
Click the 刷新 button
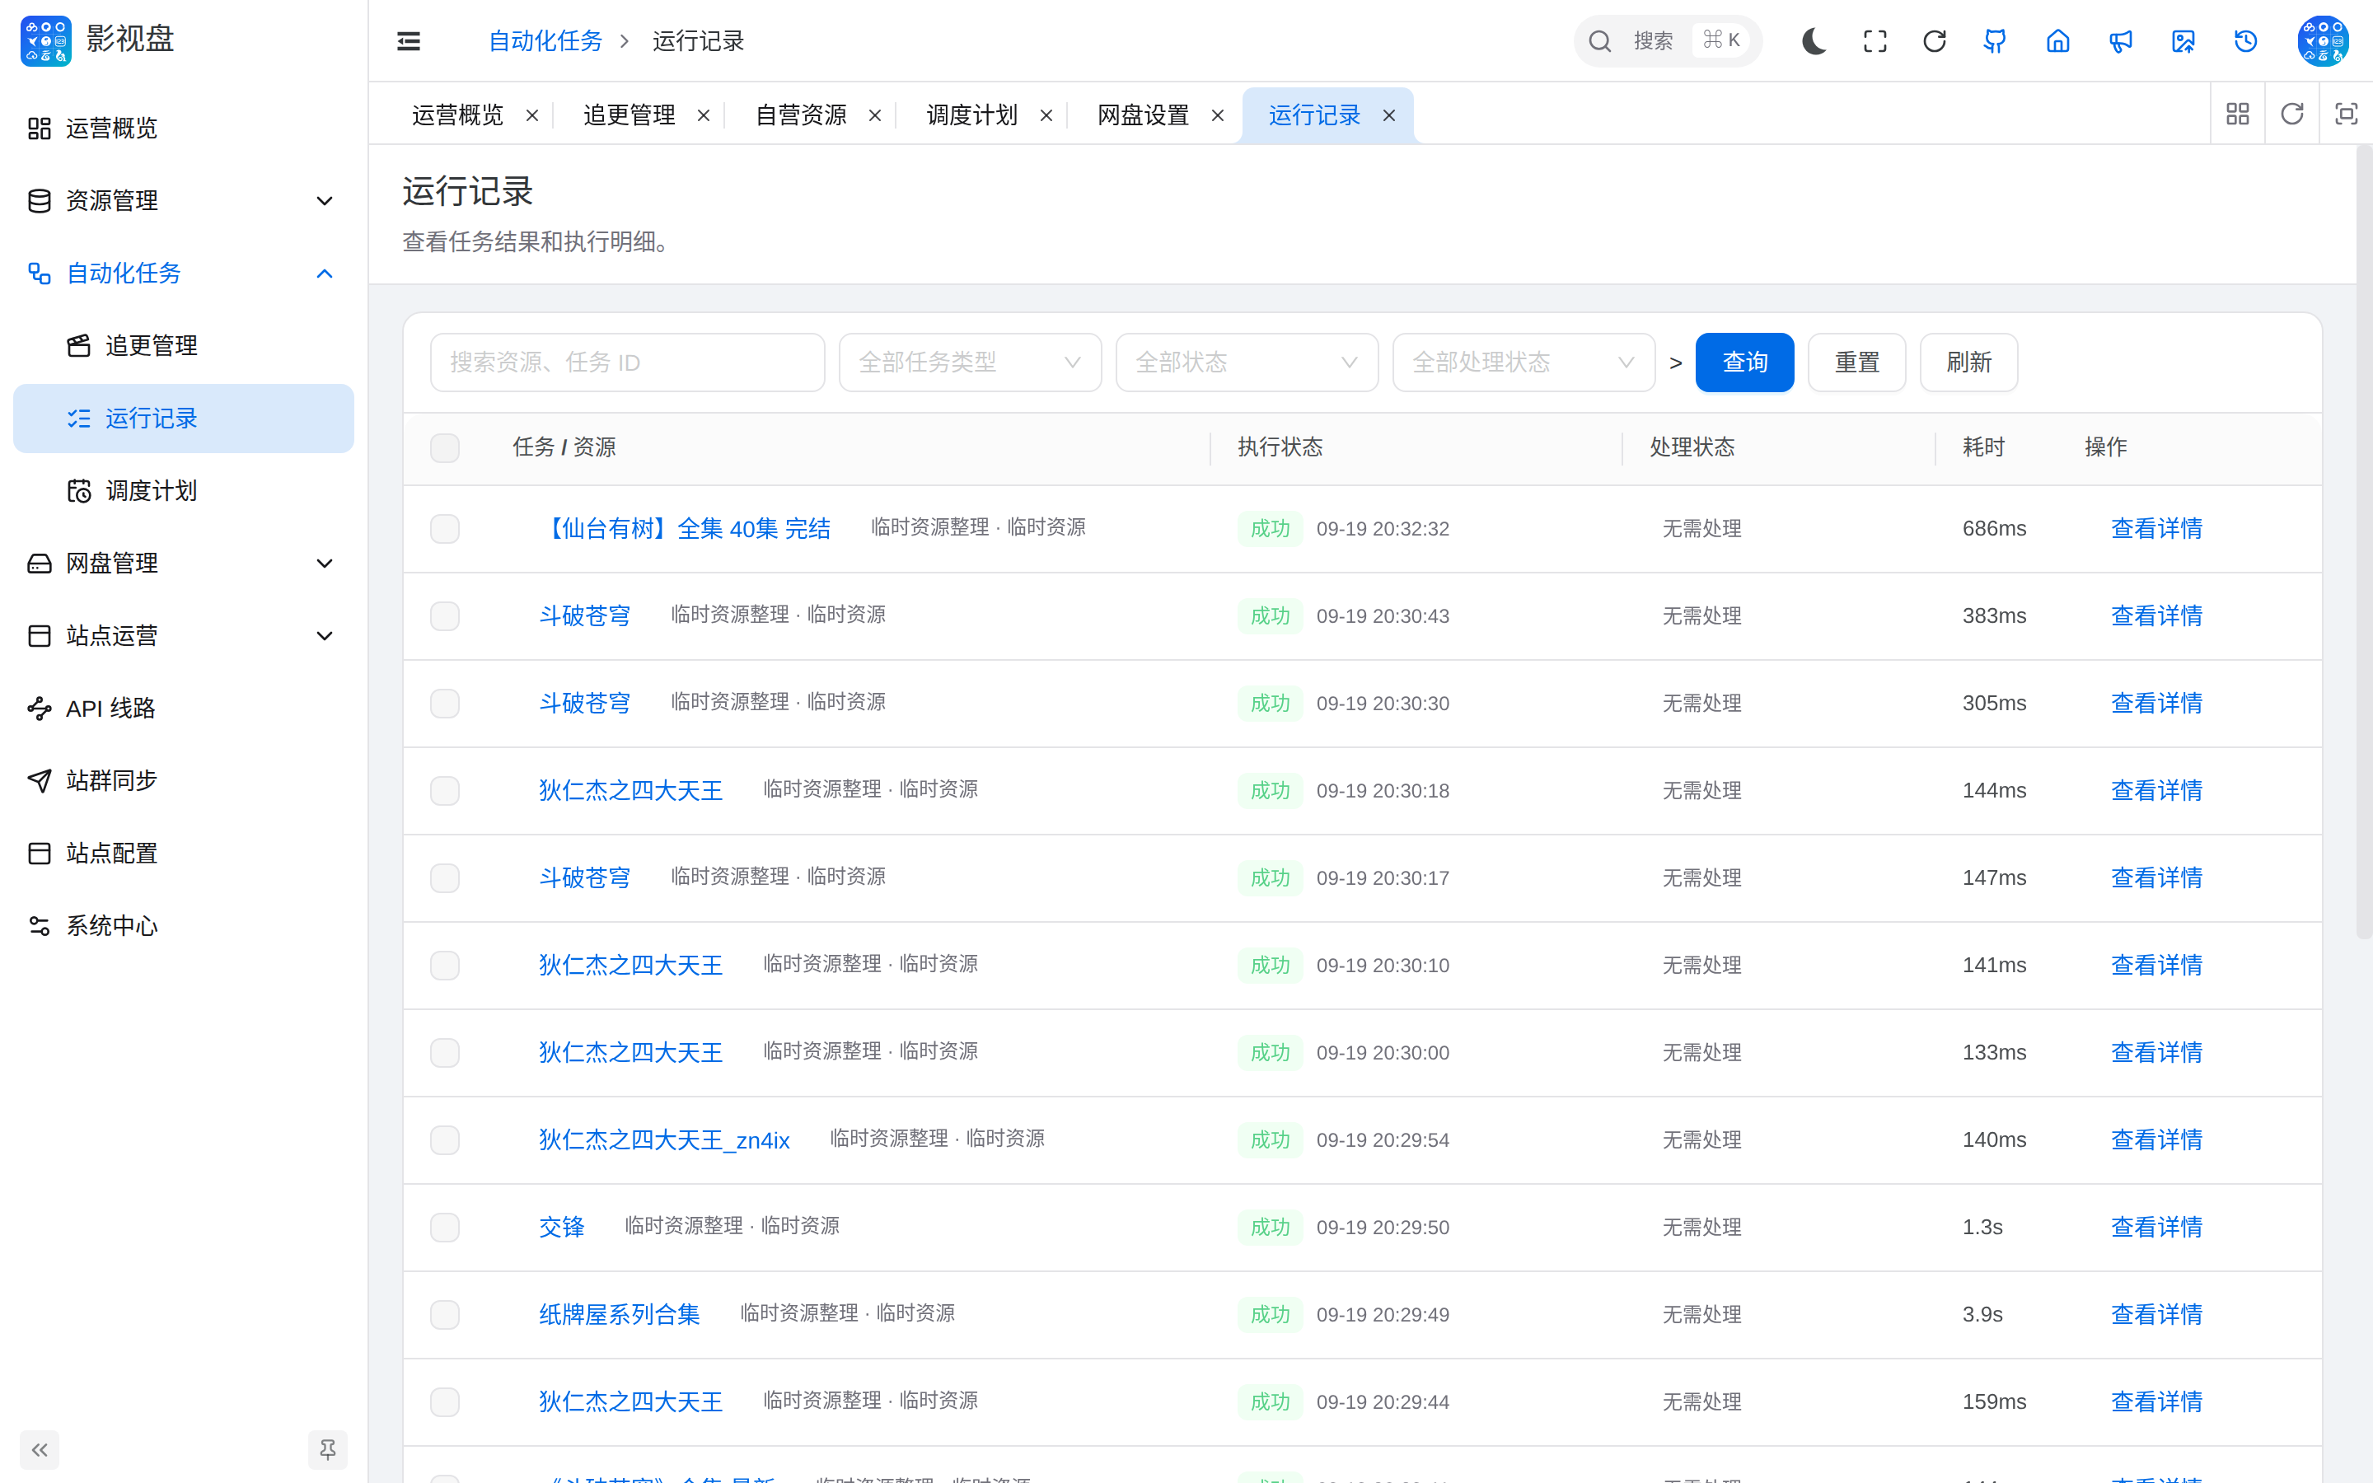pos(1968,363)
